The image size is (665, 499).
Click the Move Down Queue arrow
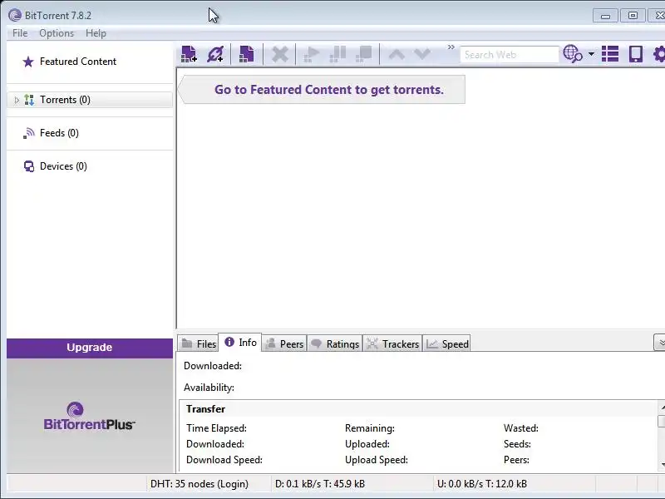[x=422, y=54]
